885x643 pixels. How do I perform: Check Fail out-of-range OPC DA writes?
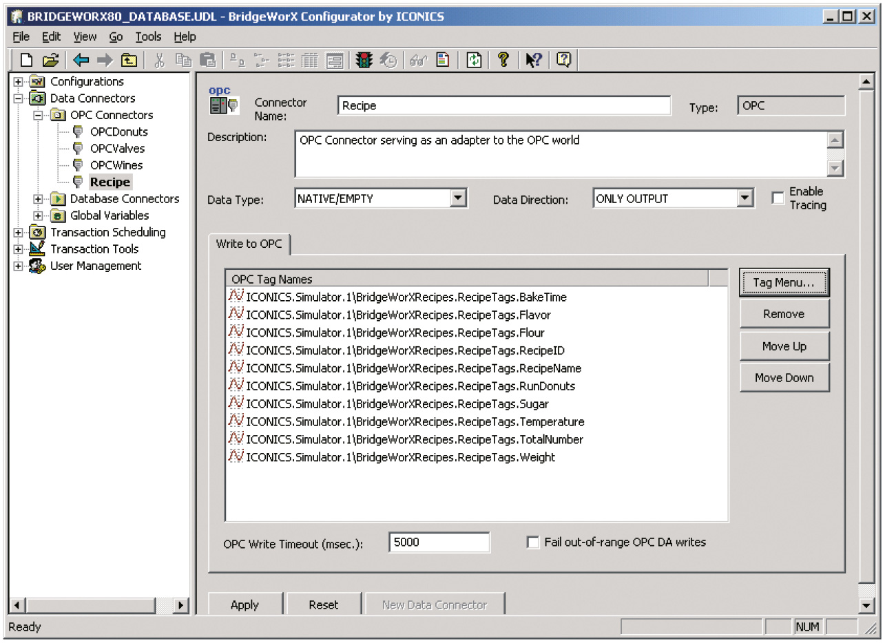point(533,542)
